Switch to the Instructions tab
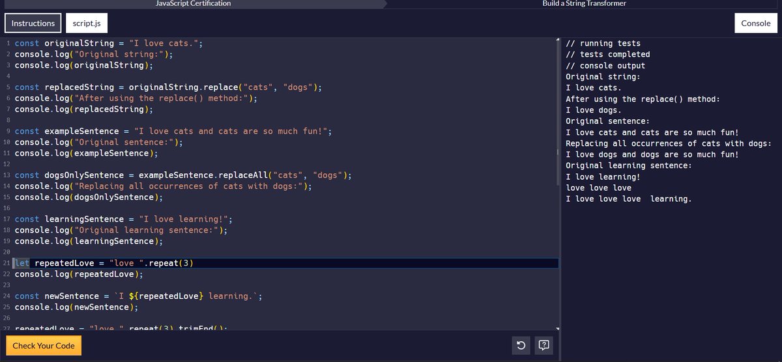Screen dimensions: 782x362 33,23
